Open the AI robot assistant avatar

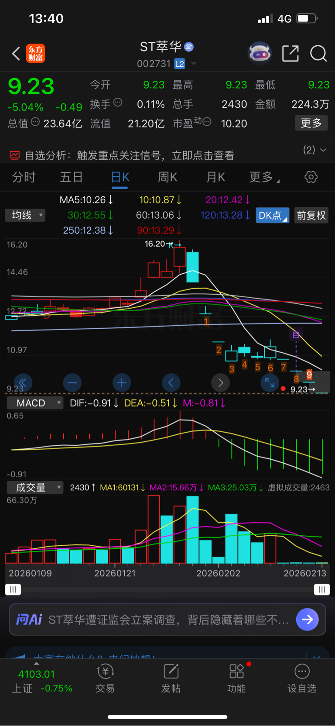click(260, 53)
